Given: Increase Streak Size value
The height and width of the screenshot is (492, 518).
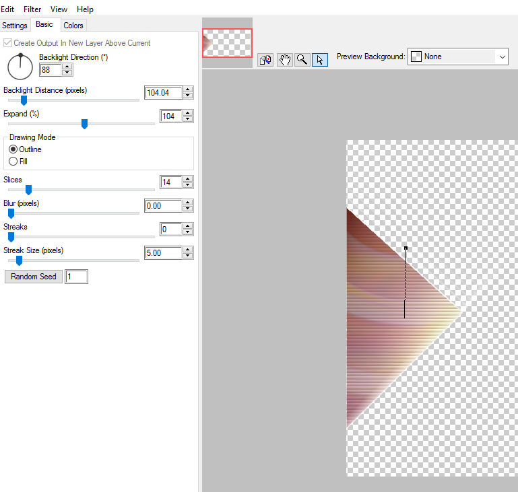Looking at the screenshot, I should 188,250.
